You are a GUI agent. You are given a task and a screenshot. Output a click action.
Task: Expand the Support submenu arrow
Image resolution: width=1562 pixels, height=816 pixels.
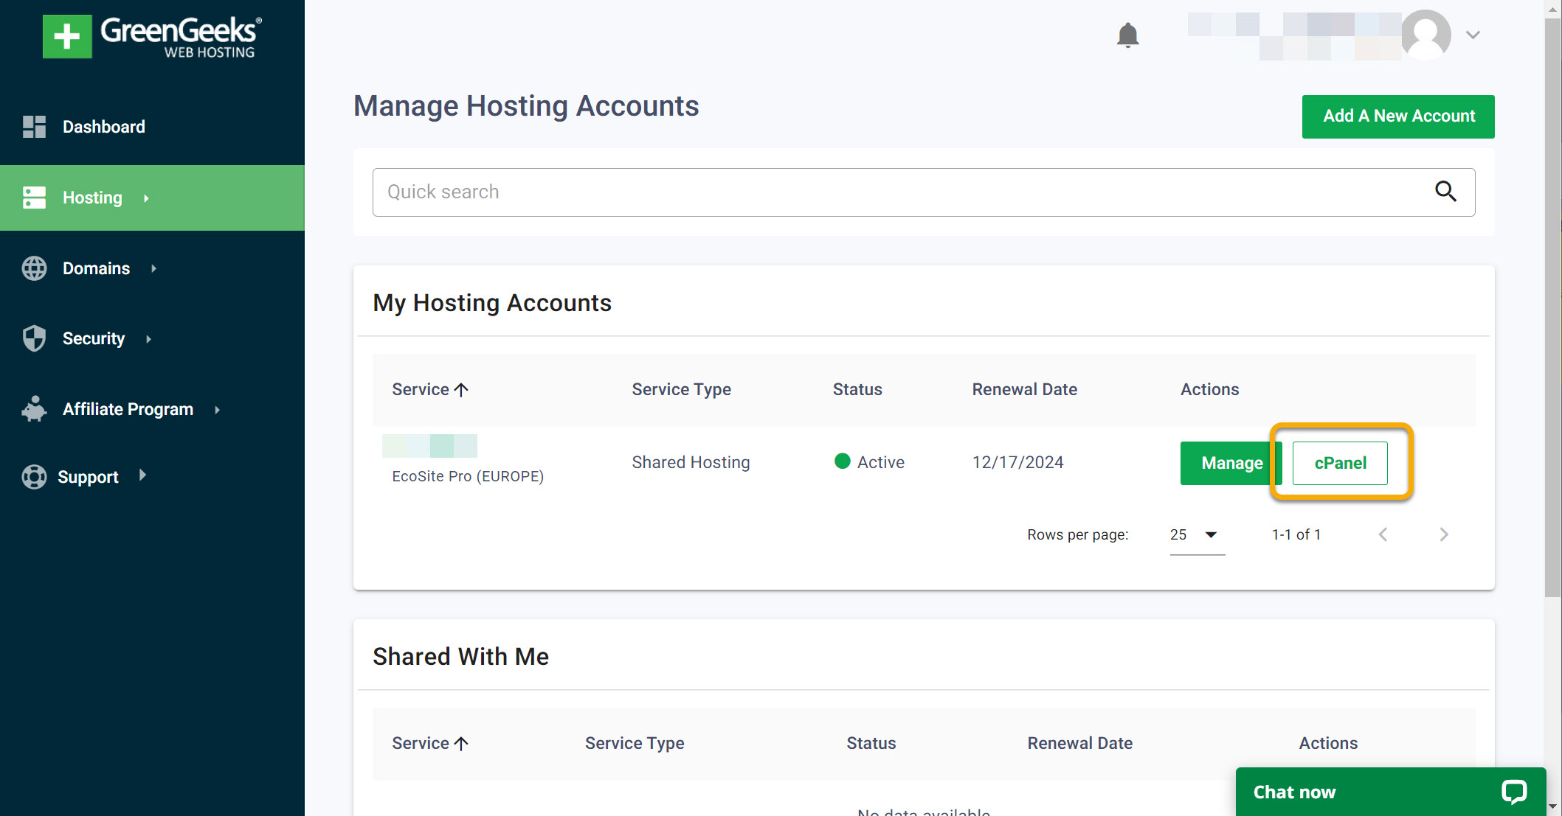tap(142, 475)
